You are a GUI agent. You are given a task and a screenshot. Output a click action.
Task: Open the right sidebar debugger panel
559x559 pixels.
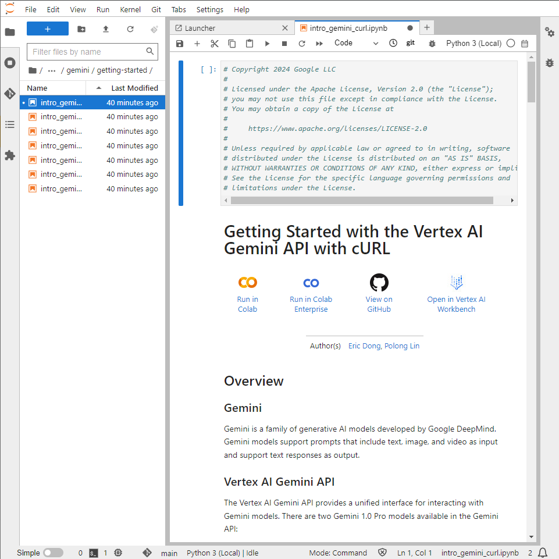(549, 63)
